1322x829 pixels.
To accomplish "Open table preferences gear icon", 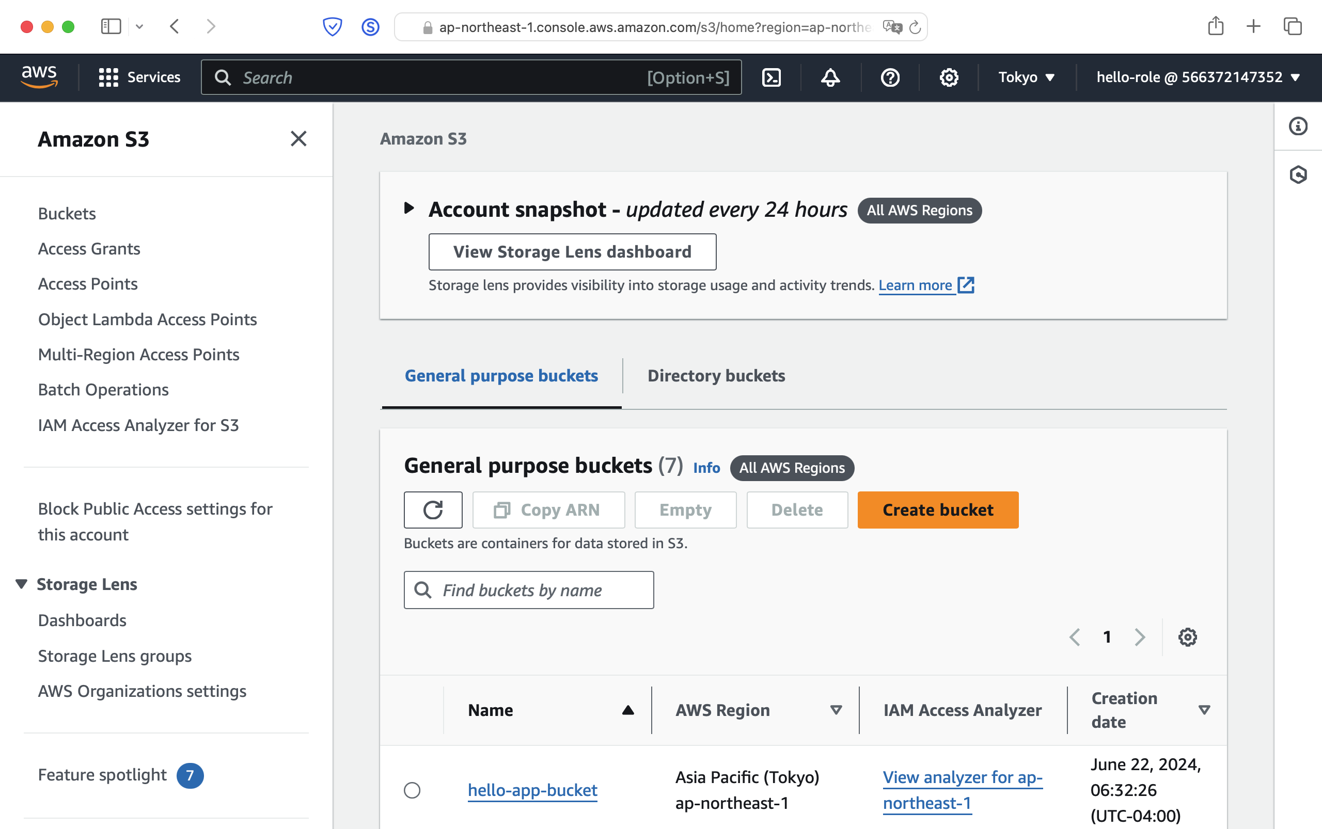I will click(1187, 637).
